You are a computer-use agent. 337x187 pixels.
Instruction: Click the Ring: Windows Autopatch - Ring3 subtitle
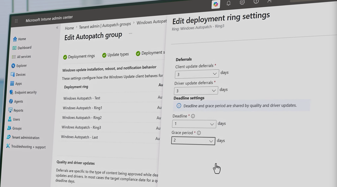(x=198, y=28)
